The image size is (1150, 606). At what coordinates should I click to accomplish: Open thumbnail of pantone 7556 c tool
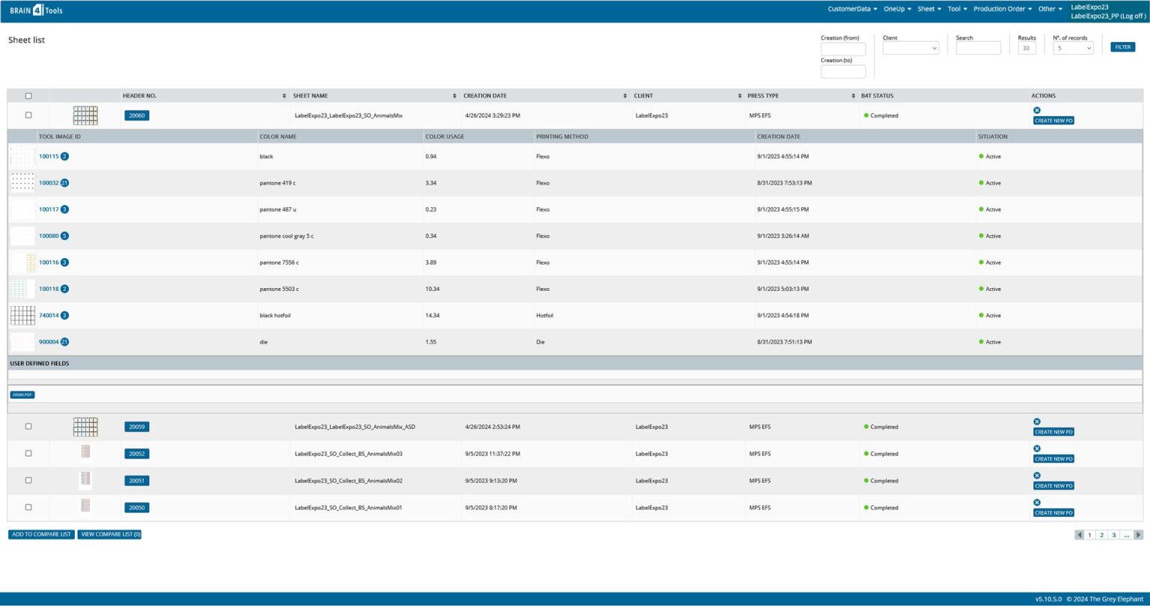pos(22,263)
